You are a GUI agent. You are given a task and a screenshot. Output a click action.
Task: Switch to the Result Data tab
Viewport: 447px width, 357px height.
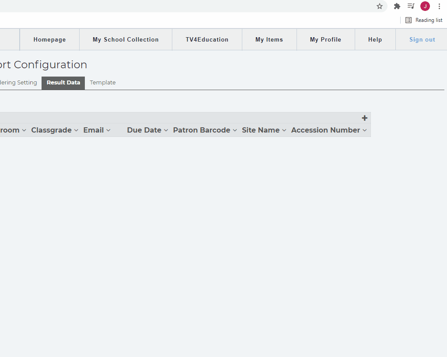pos(63,83)
